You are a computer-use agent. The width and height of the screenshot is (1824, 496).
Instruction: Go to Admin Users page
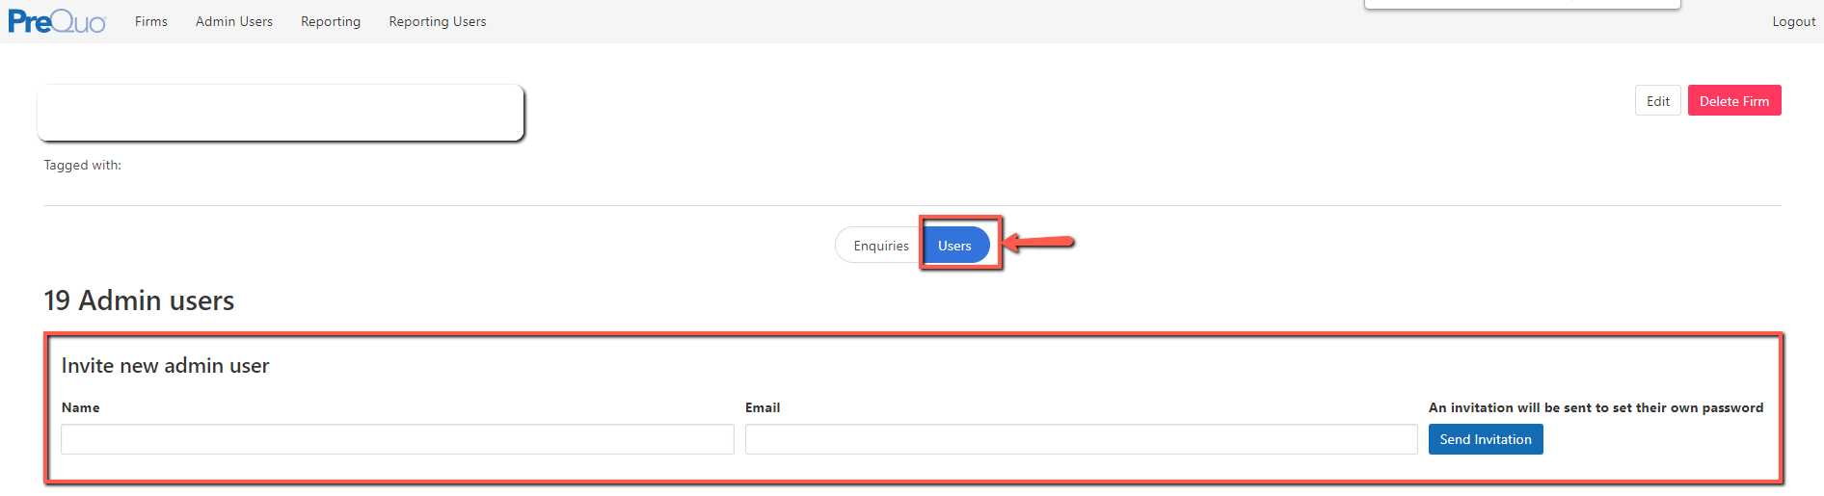tap(234, 21)
